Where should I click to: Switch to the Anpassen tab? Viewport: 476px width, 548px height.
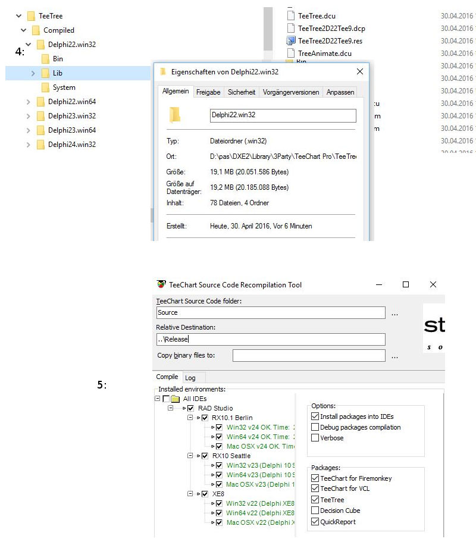click(x=340, y=92)
